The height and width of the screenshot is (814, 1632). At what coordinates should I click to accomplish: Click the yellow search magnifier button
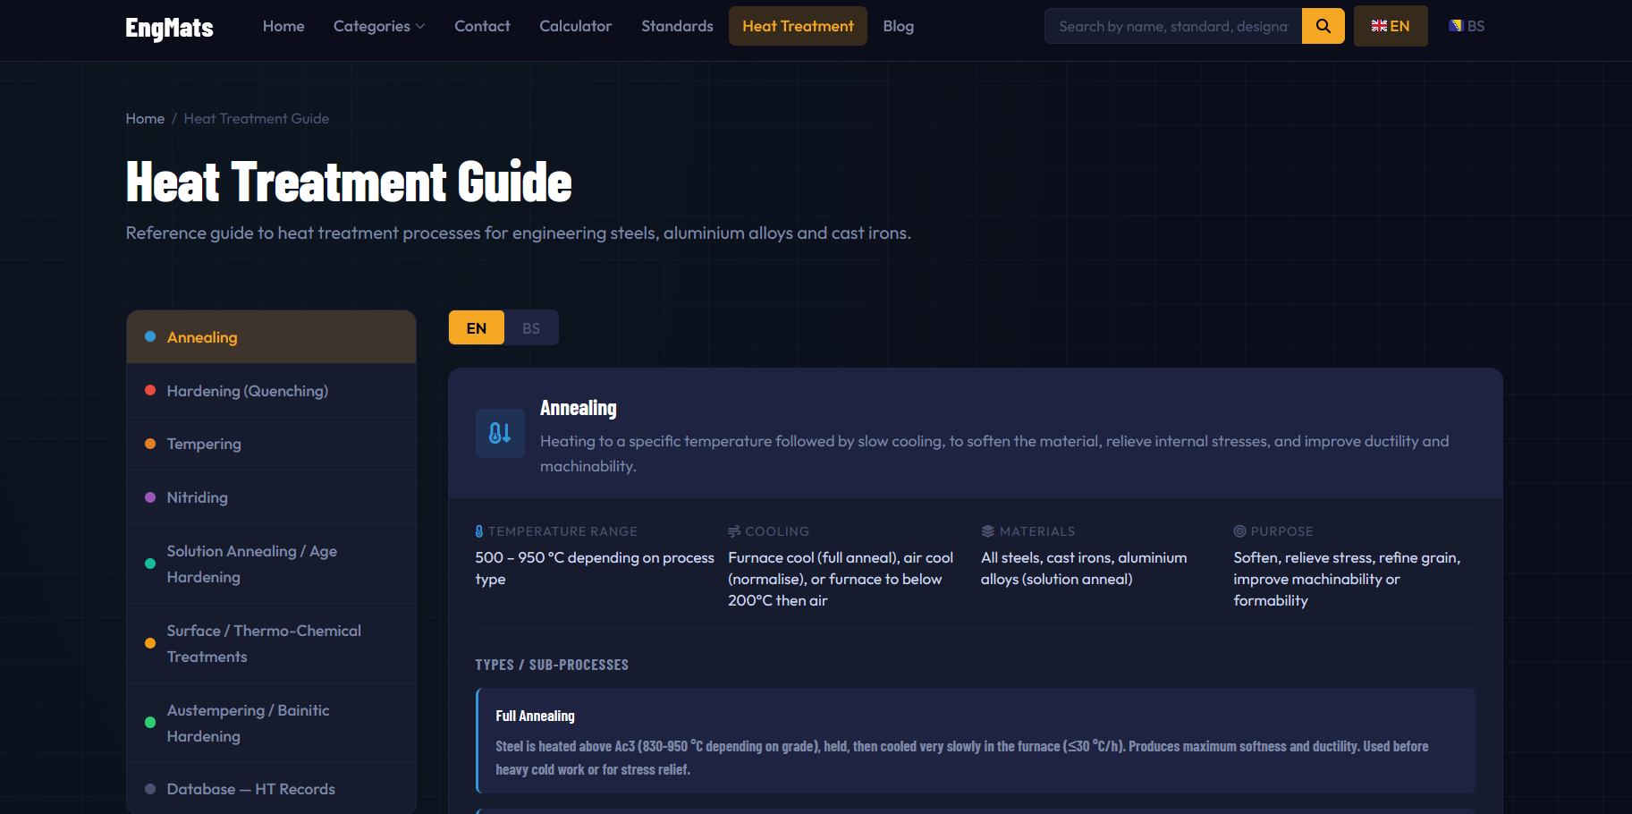coord(1323,26)
